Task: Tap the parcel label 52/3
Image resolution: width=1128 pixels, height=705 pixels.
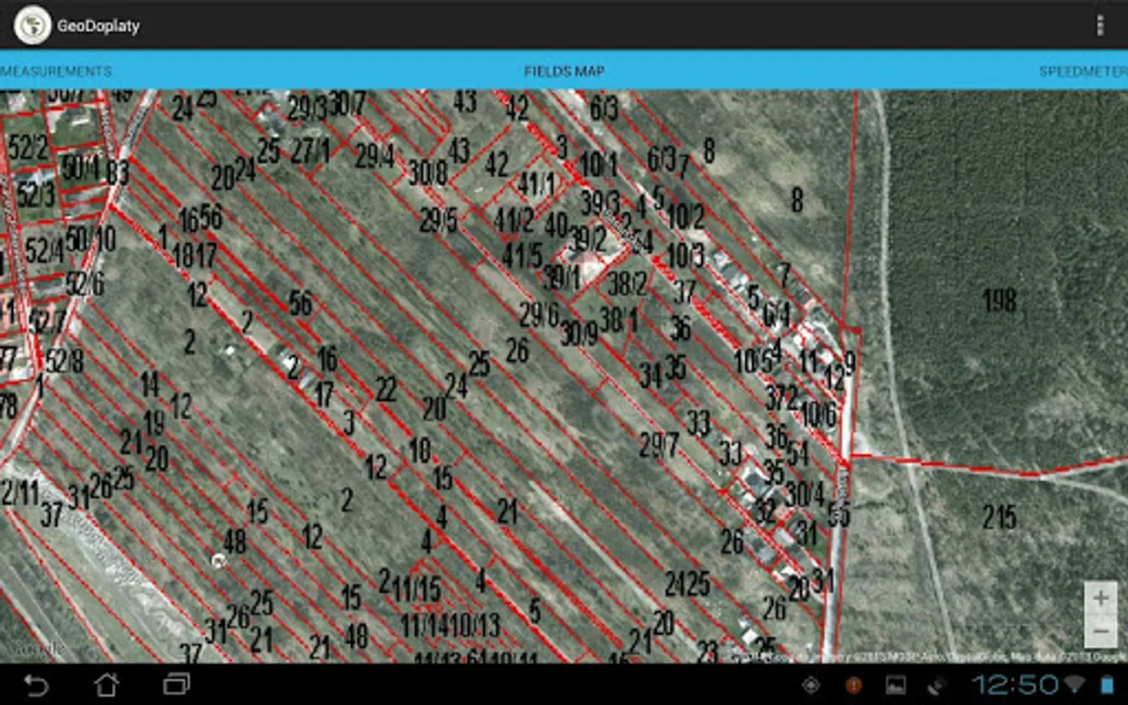Action: point(36,193)
